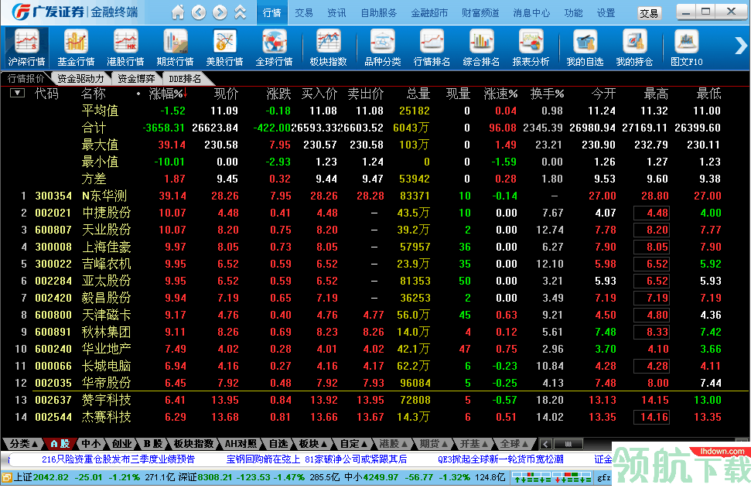751x488 pixels.
Task: Click the double up-arrow collapse icon
Action: [241, 12]
